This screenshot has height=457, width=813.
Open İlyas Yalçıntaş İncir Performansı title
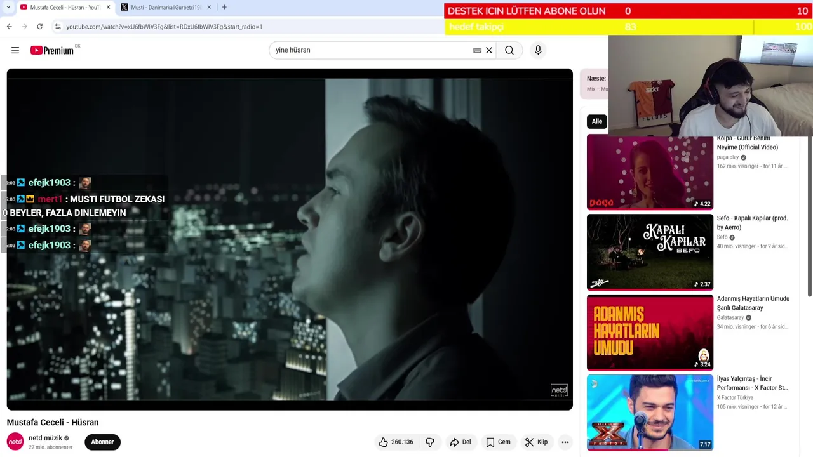(753, 383)
